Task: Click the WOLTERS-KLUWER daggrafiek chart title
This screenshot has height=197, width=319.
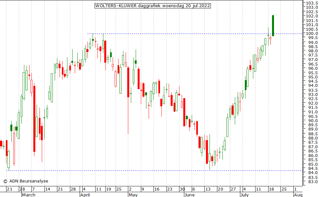Action: (153, 6)
